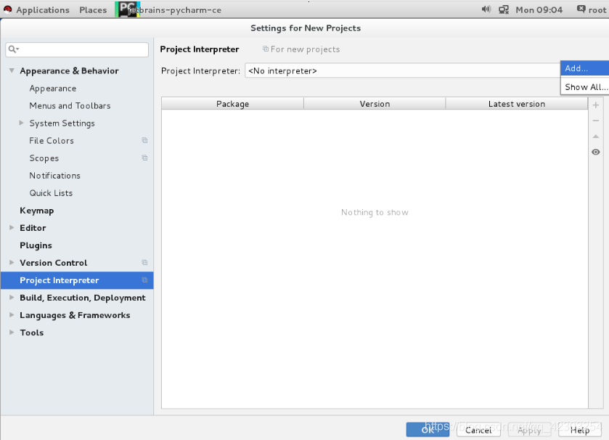The image size is (609, 440).
Task: Toggle show early releases eye icon
Action: click(596, 152)
